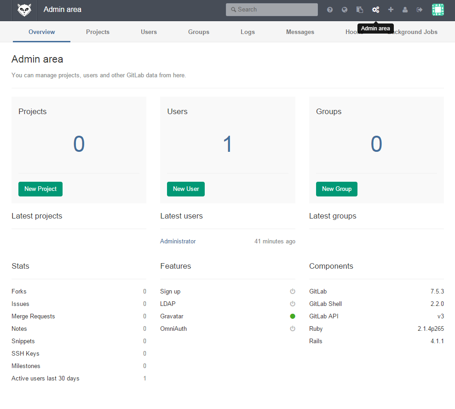Click the Sign up power status icon

pos(293,291)
